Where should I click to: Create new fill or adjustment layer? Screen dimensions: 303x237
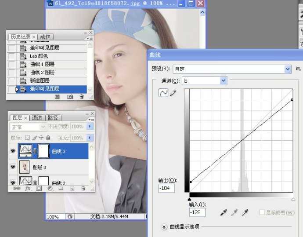point(50,188)
